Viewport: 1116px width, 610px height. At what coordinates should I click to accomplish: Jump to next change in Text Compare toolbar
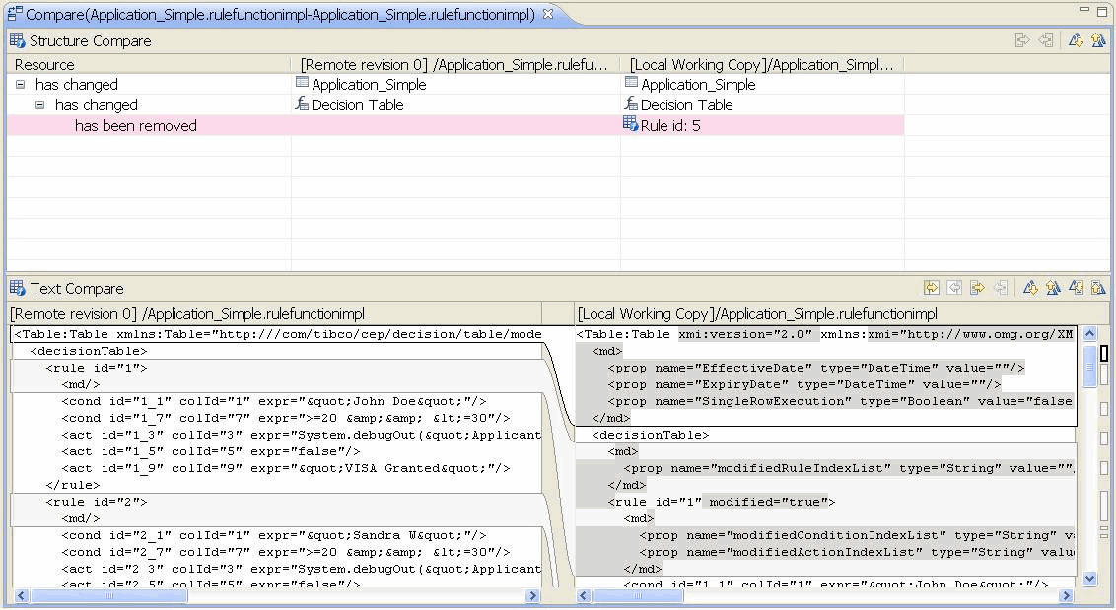click(1077, 288)
